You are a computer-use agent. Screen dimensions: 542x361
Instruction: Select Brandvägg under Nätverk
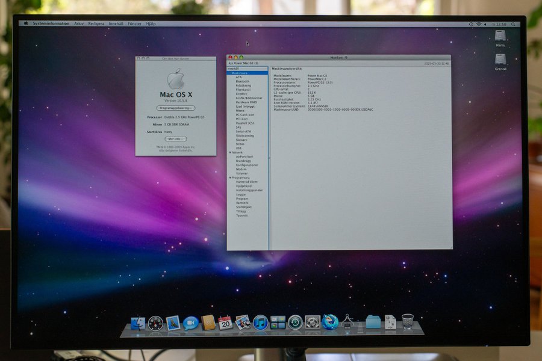243,161
